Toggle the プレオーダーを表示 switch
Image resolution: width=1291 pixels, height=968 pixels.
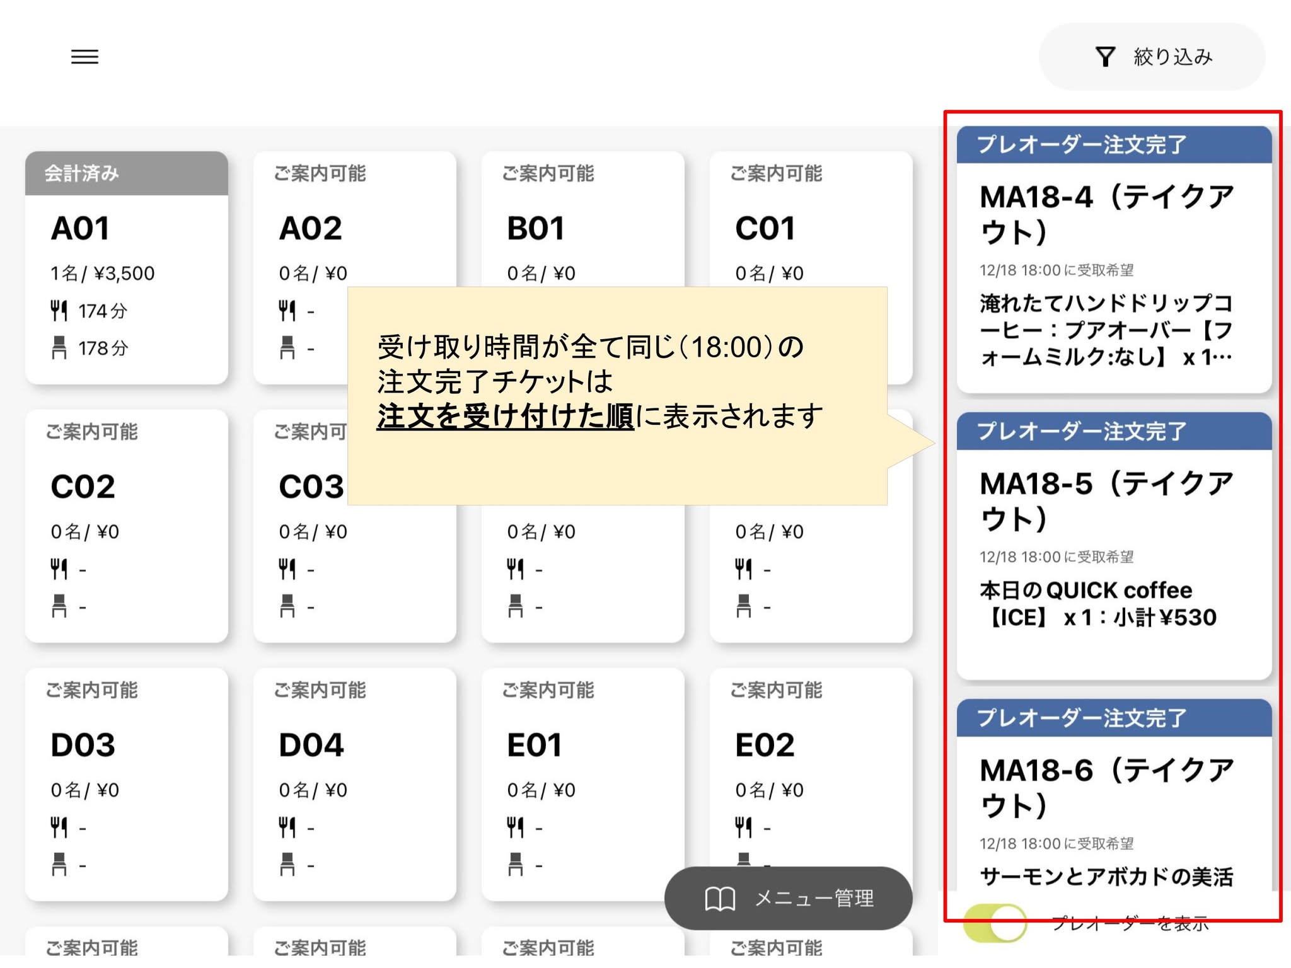pos(995,923)
